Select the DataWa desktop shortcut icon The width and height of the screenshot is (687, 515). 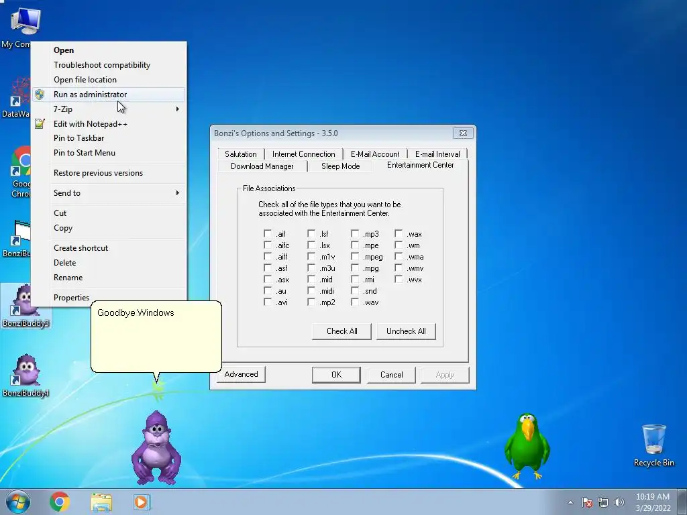[17, 97]
